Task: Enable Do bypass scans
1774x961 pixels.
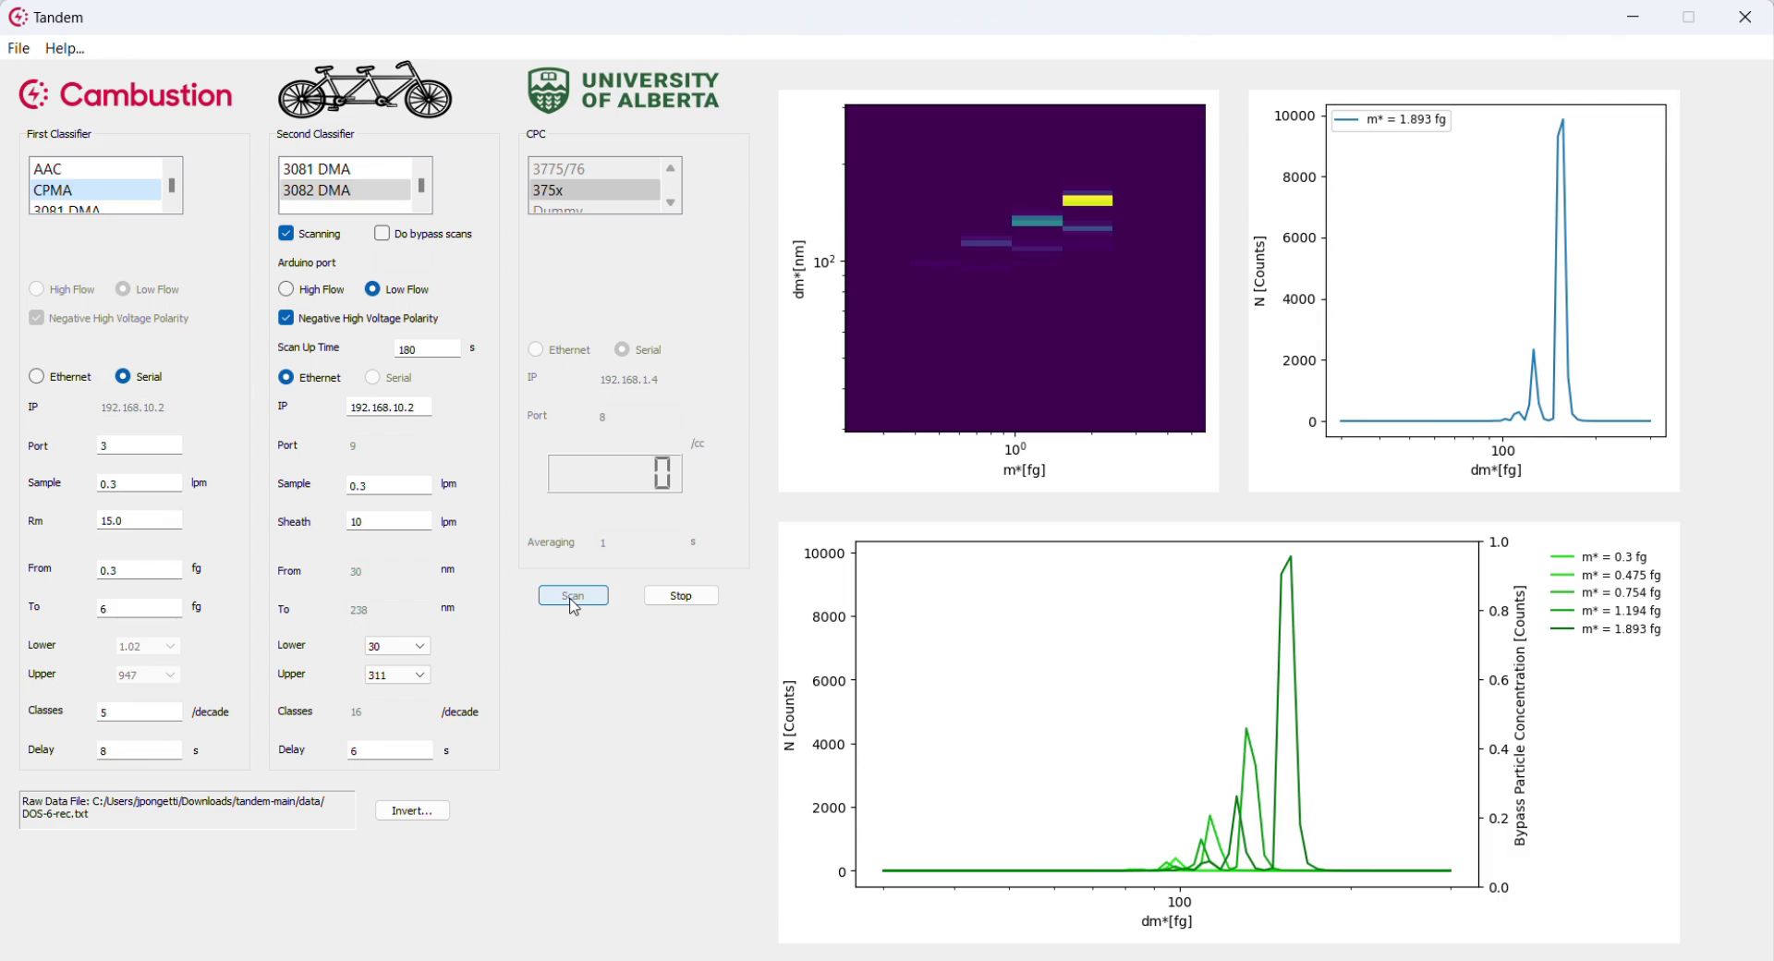Action: (x=381, y=233)
